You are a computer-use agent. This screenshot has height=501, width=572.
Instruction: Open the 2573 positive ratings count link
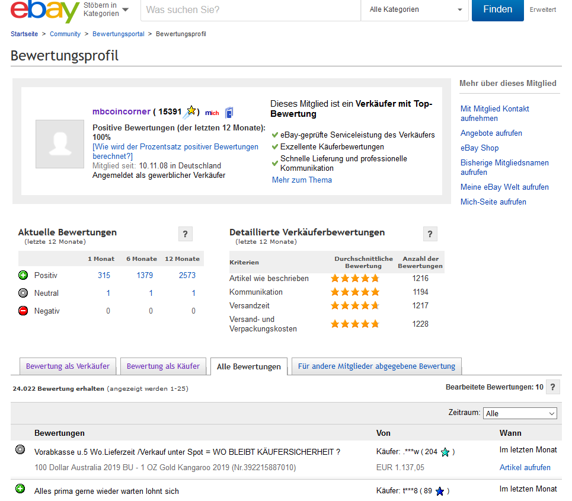pos(187,275)
